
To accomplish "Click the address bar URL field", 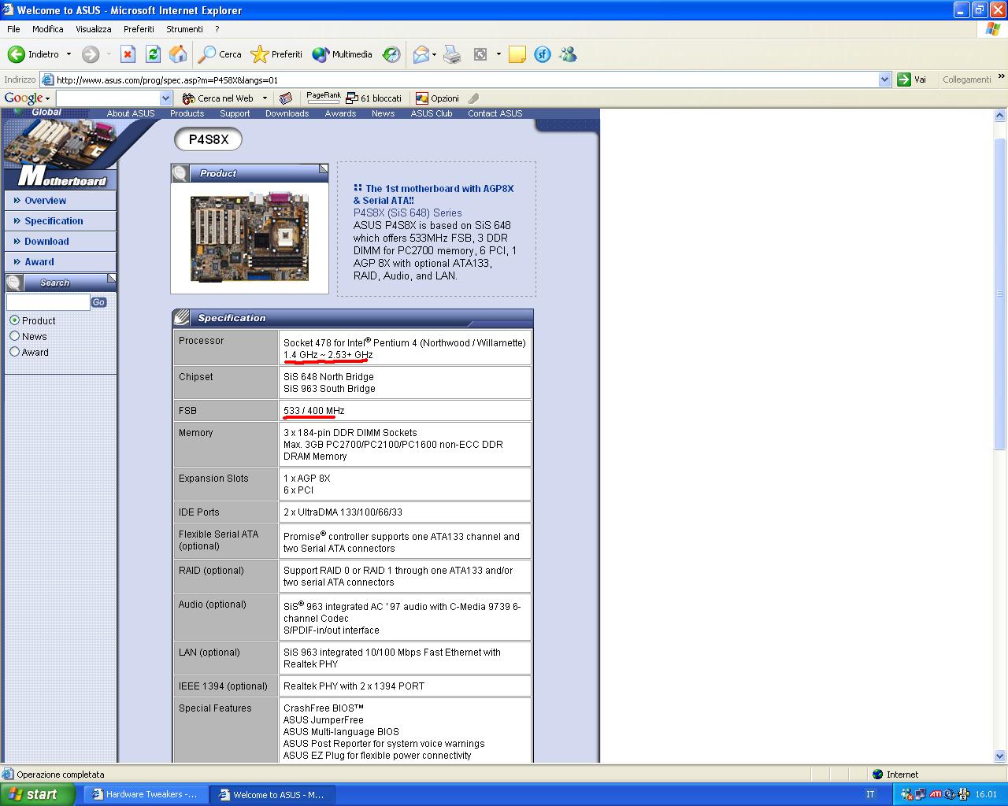I will [465, 79].
